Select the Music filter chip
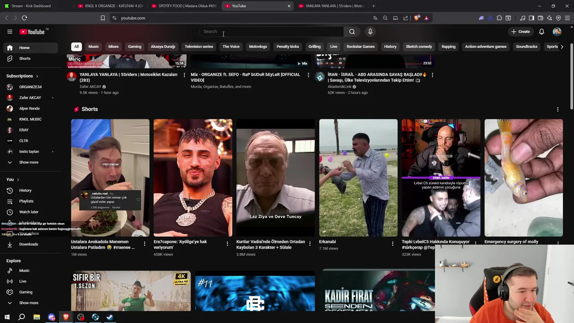The width and height of the screenshot is (574, 323). coord(93,47)
